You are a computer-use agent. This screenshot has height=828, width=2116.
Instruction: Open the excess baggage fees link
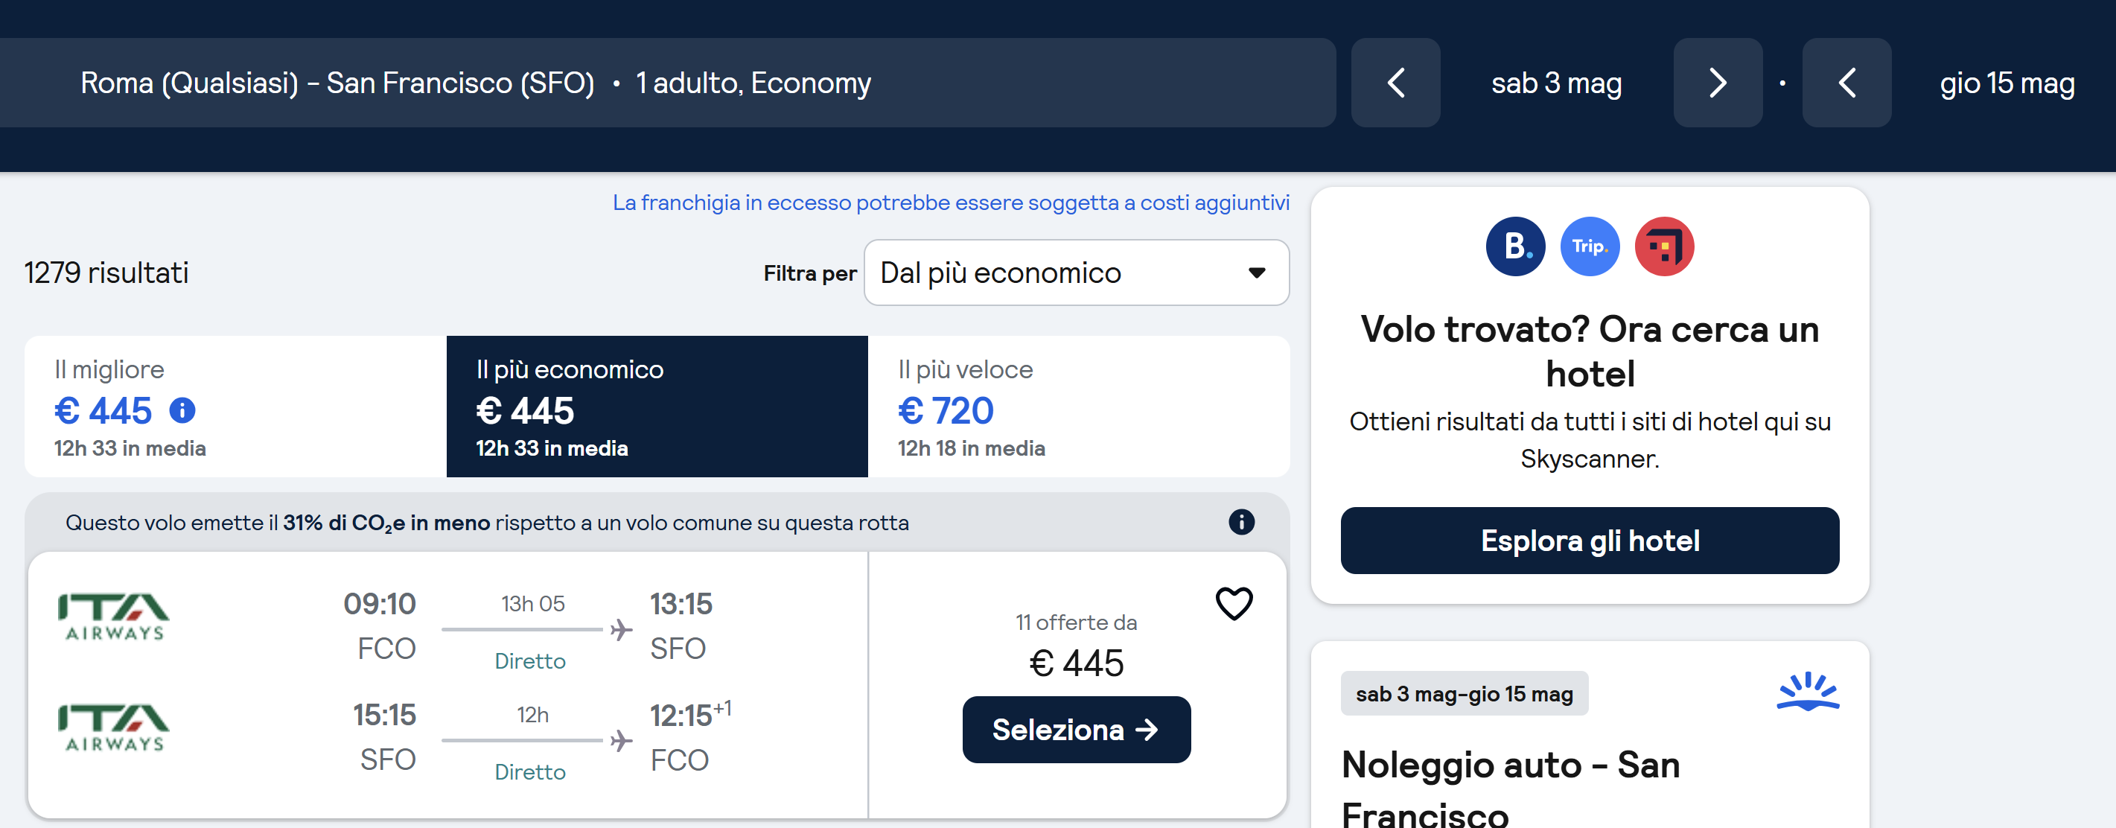pos(950,203)
